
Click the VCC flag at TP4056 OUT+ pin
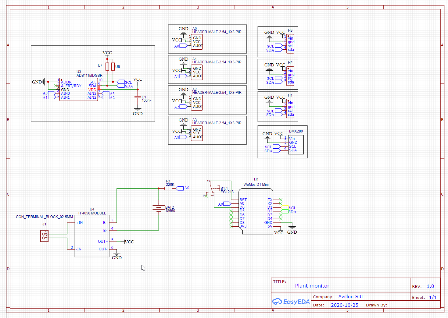pyautogui.click(x=129, y=242)
